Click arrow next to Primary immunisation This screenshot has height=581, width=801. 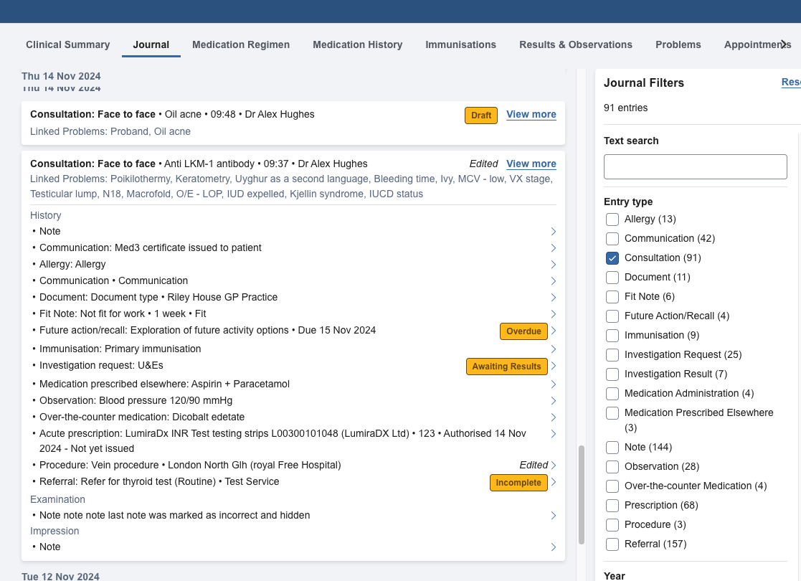click(x=553, y=349)
